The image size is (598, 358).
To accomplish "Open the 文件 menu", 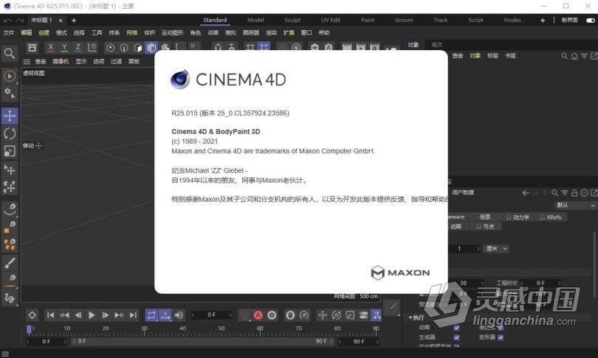I will pyautogui.click(x=9, y=32).
